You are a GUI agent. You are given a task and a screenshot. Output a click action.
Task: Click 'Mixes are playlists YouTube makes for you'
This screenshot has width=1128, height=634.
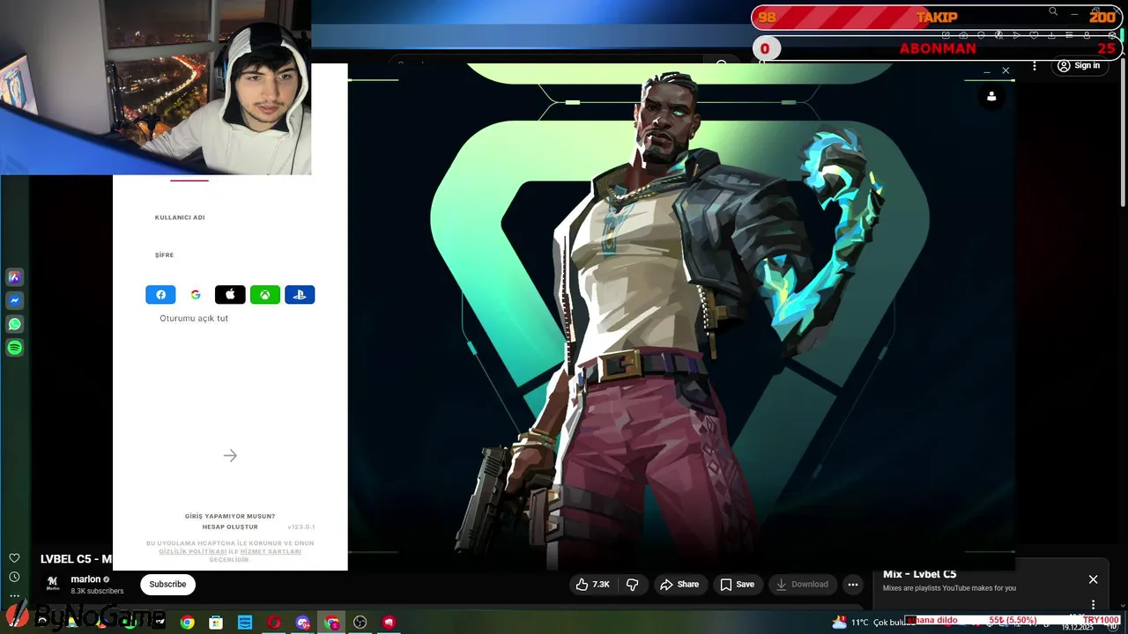coord(949,588)
